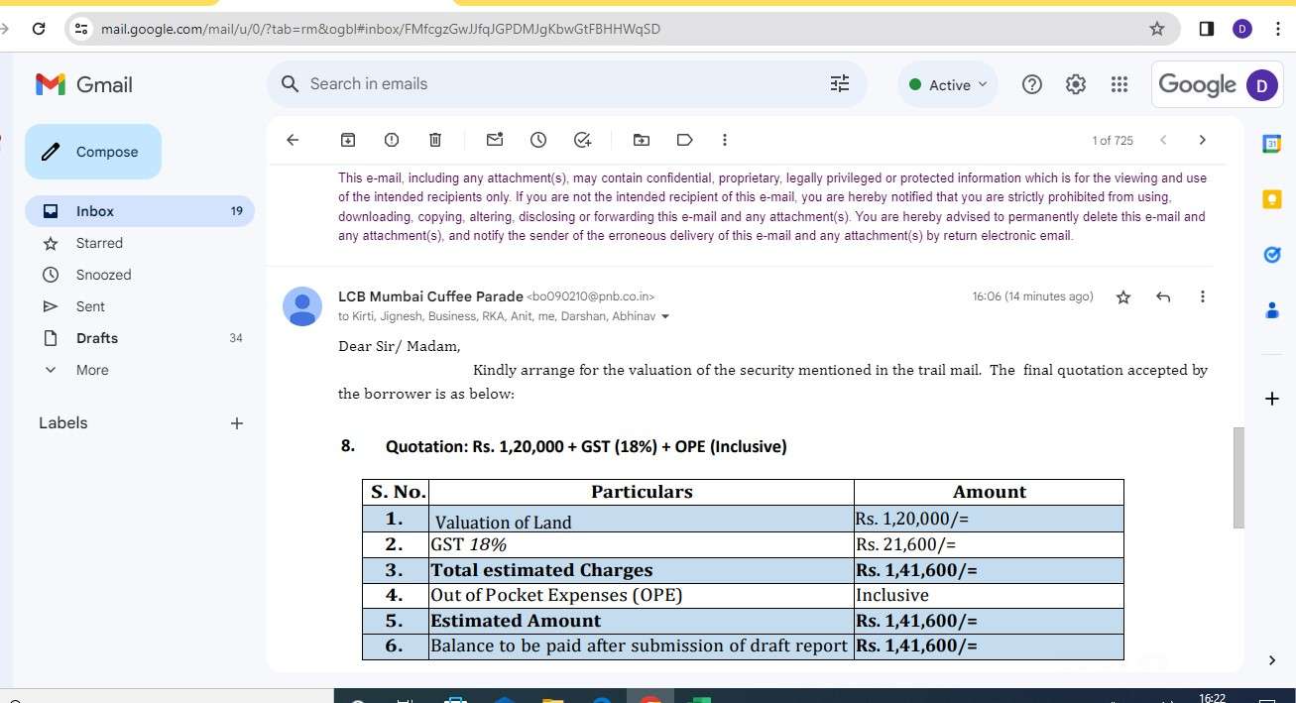Reply to the LCB Mumbai message

1163,296
